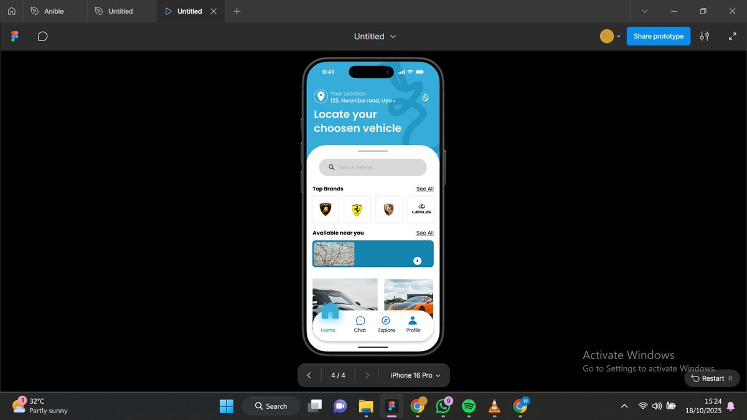
Task: Tap the map thumbnail in the banner
Action: (334, 254)
